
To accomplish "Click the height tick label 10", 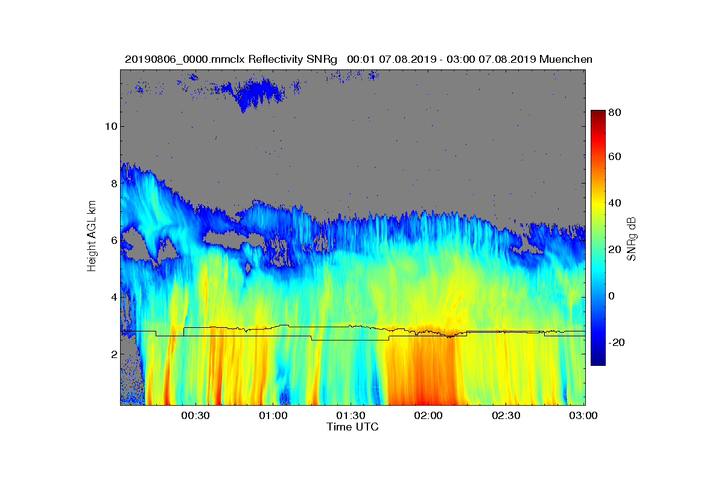I will click(x=110, y=126).
